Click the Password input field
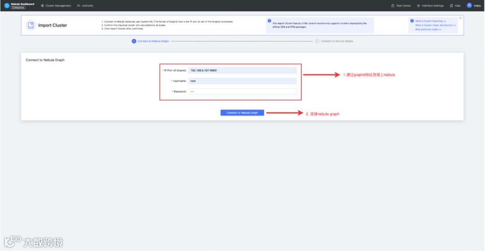Screen dimensions: 485x251 coord(242,91)
